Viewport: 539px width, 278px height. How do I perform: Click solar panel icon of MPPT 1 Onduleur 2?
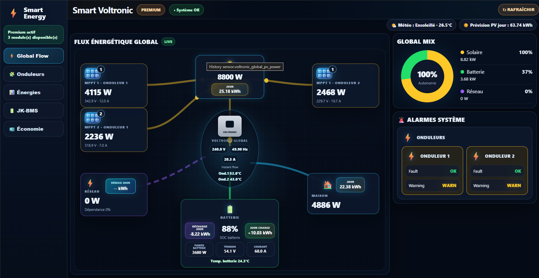(x=324, y=73)
